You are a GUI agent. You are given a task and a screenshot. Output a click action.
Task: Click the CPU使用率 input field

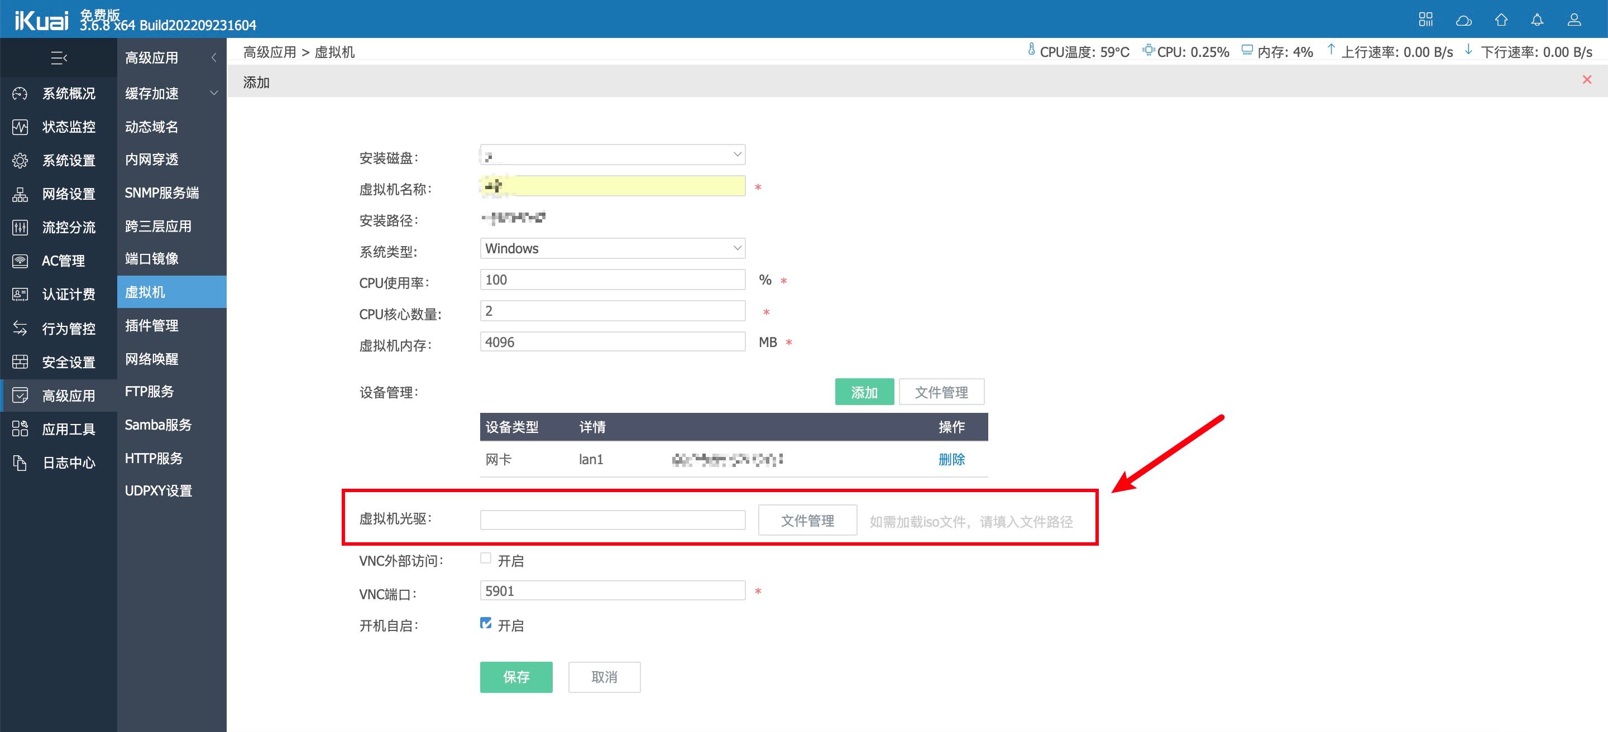click(x=612, y=280)
